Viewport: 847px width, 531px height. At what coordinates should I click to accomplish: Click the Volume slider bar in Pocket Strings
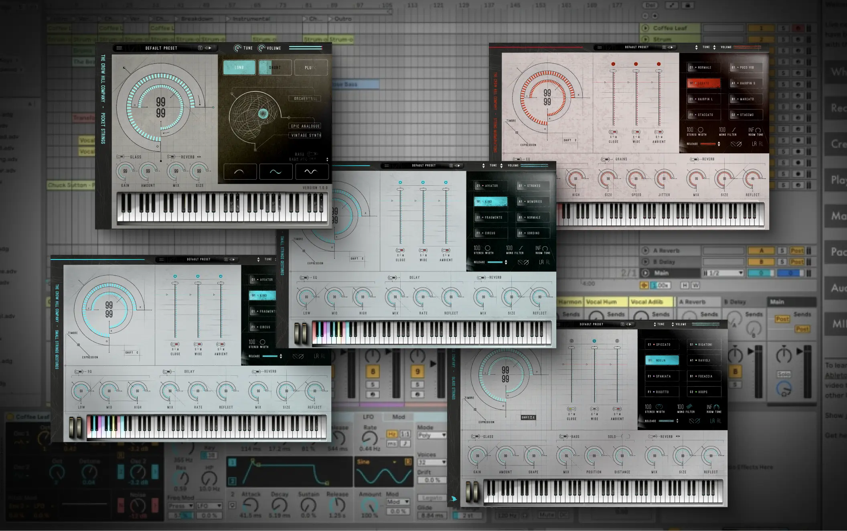pyautogui.click(x=306, y=48)
